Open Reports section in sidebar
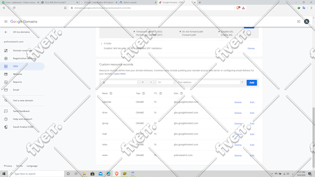The width and height of the screenshot is (315, 177). 22,82
